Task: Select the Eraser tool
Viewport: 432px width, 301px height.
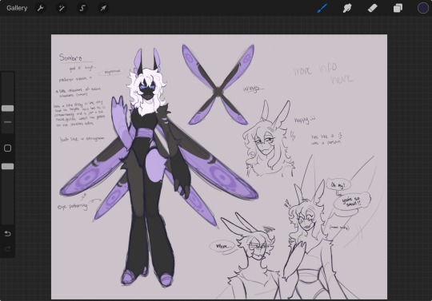Action: pos(373,8)
